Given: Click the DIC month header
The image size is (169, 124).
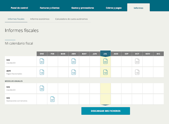Looking at the screenshot, I should 158,54.
